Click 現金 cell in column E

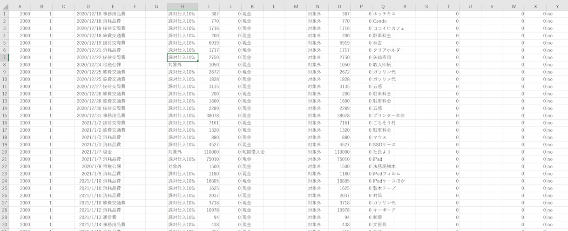(x=113, y=152)
